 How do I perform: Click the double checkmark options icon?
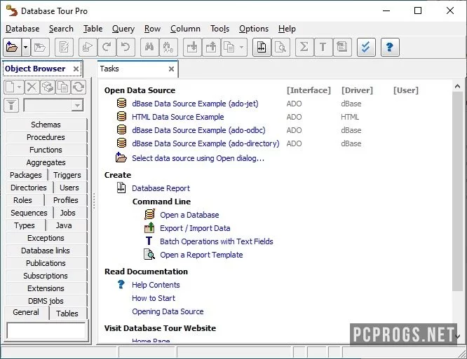pos(366,47)
